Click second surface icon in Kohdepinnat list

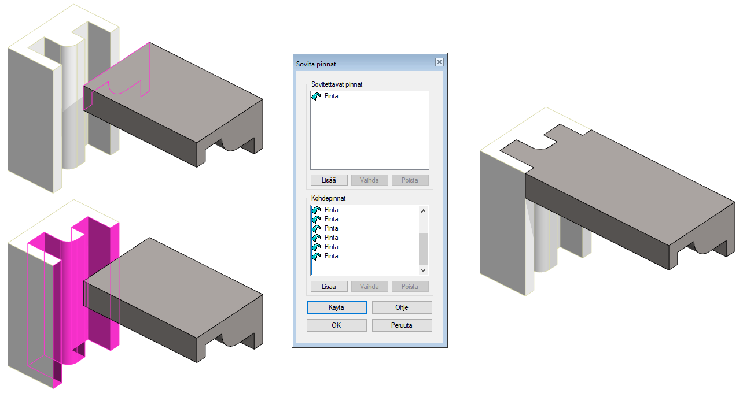coord(316,220)
